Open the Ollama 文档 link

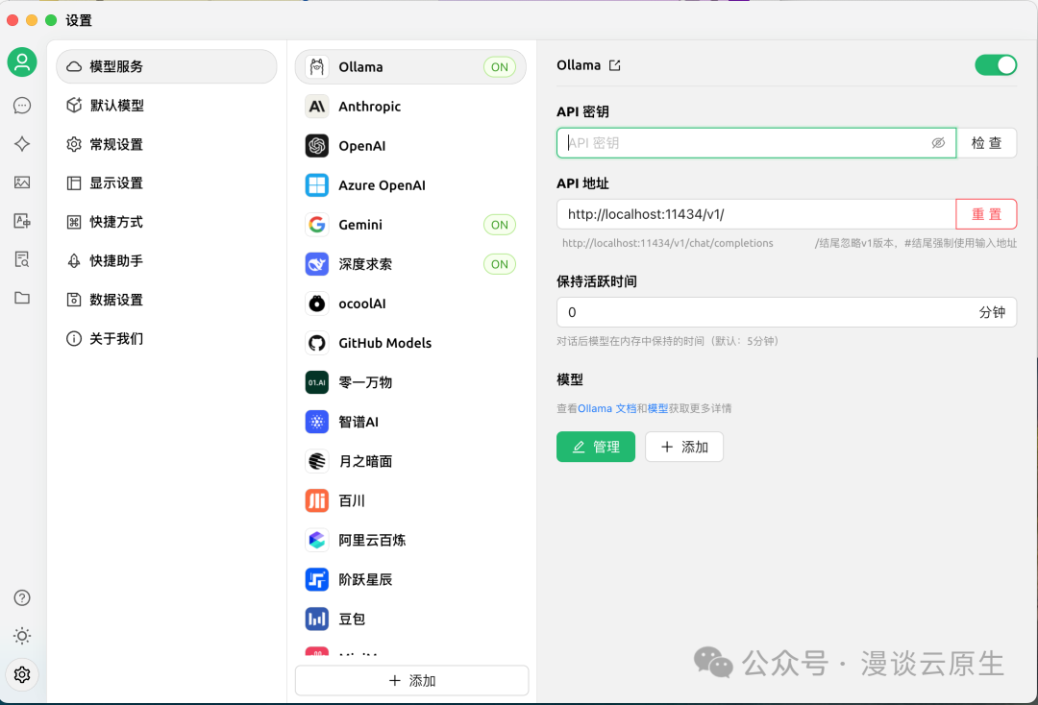(607, 409)
